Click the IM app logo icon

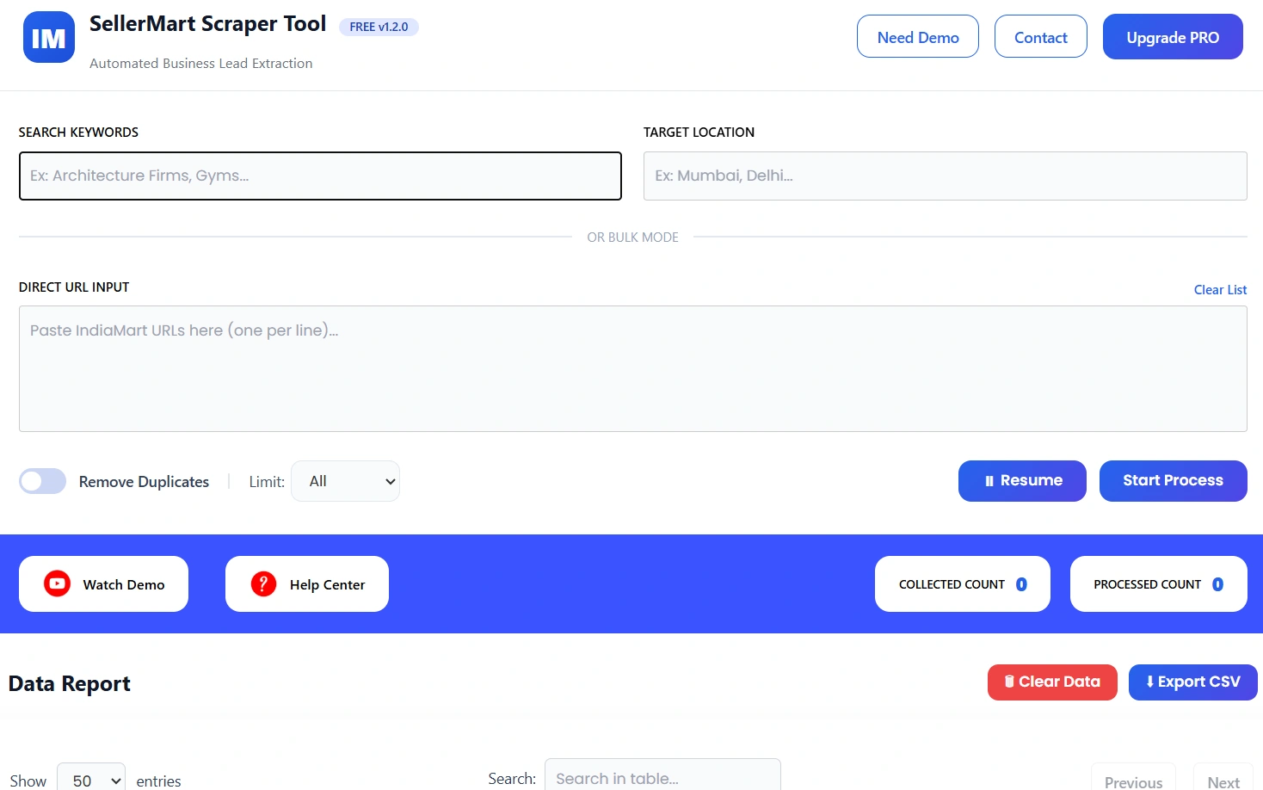click(x=49, y=37)
